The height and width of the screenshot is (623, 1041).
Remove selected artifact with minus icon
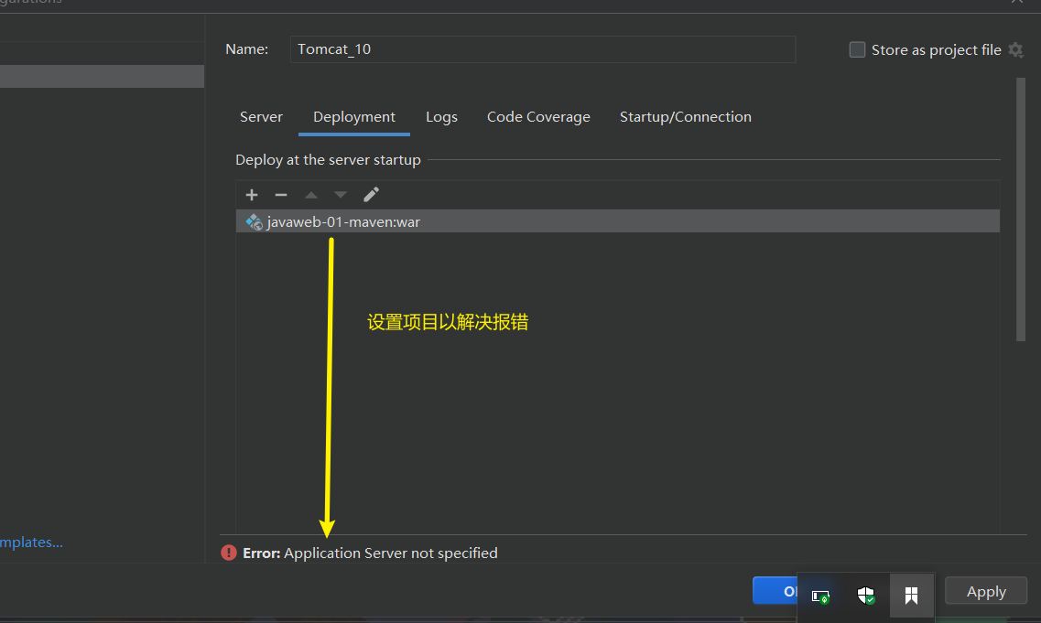point(281,194)
